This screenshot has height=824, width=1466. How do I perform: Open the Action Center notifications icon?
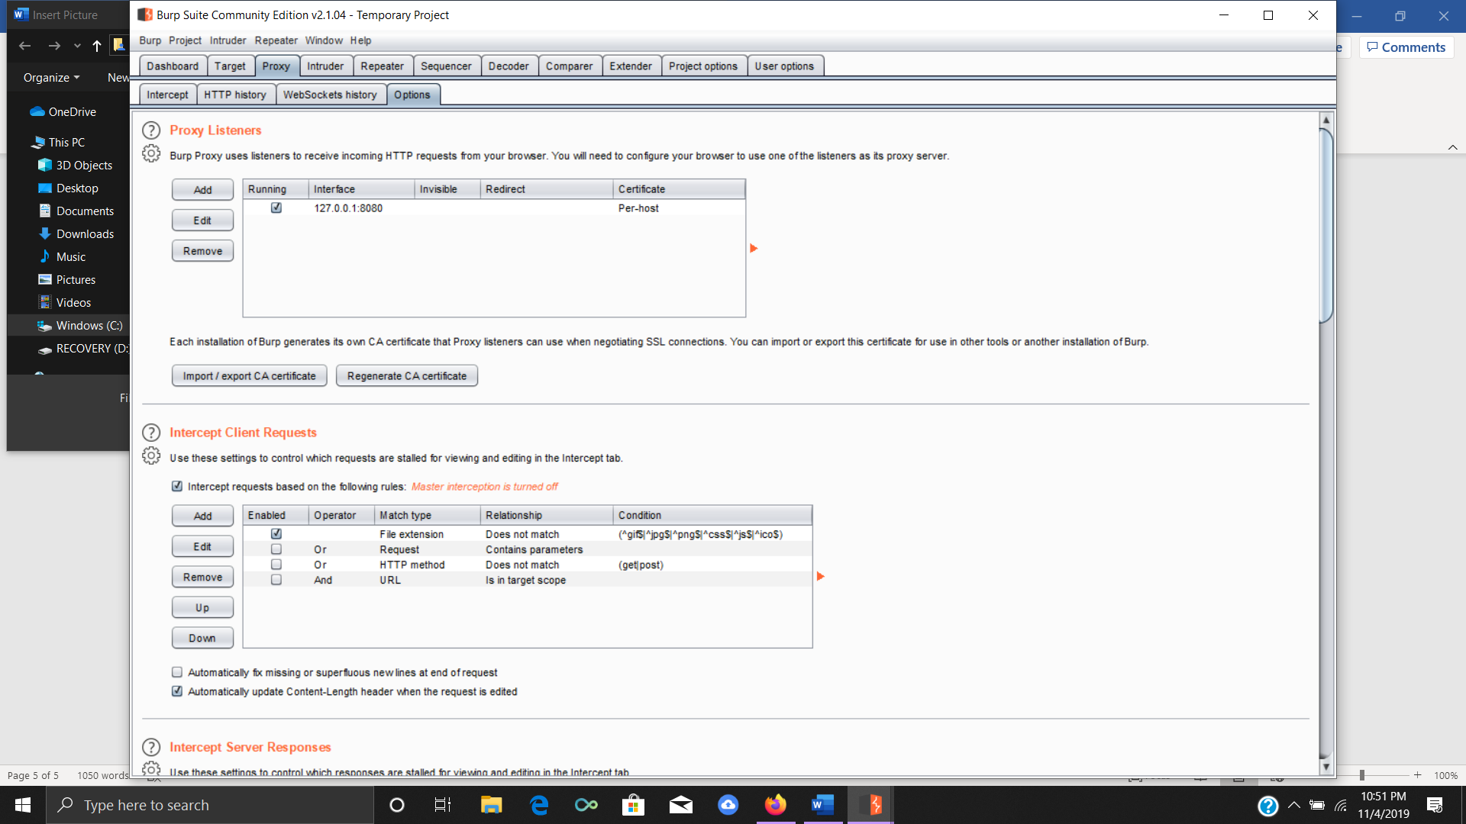tap(1435, 805)
